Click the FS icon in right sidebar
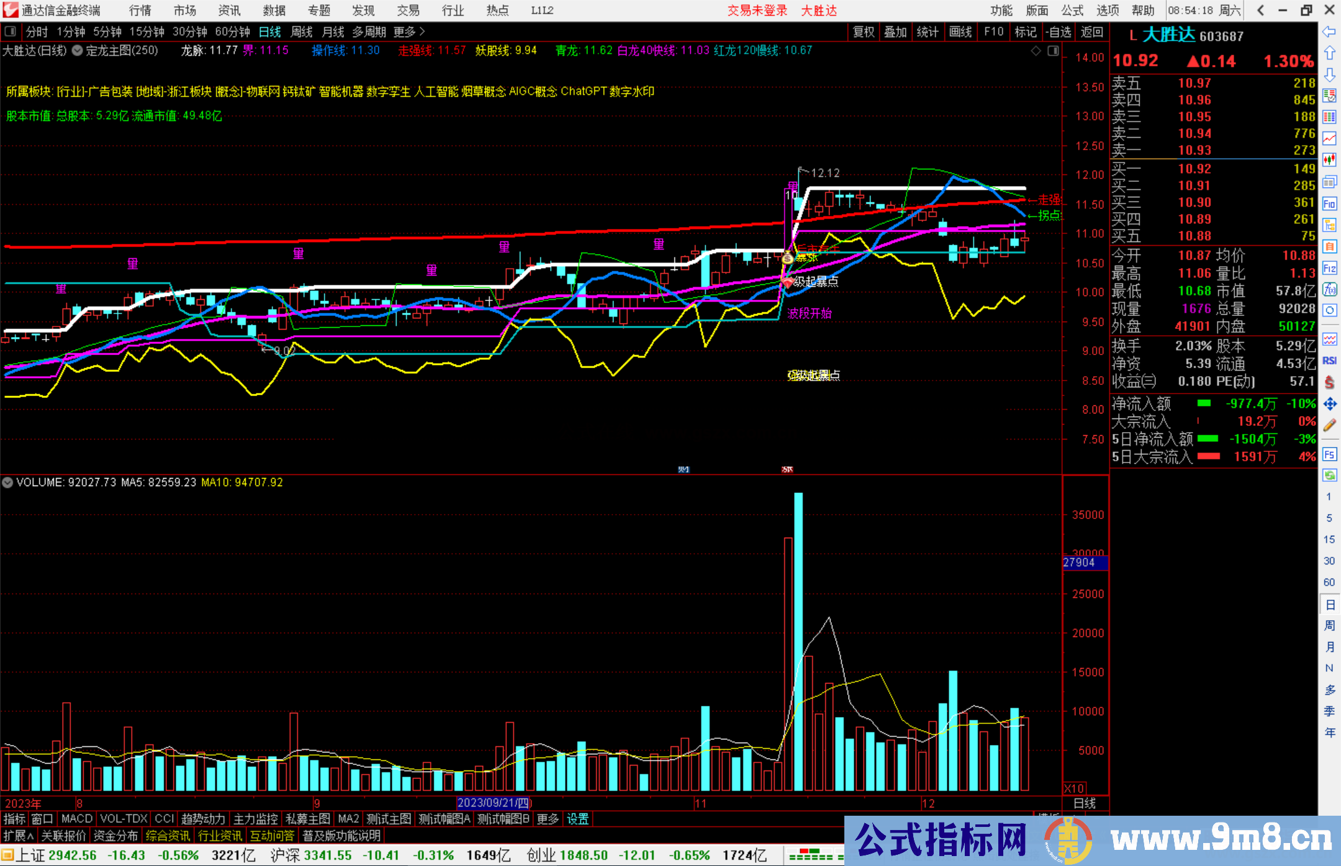Screen dimensions: 1341x866 [1329, 454]
